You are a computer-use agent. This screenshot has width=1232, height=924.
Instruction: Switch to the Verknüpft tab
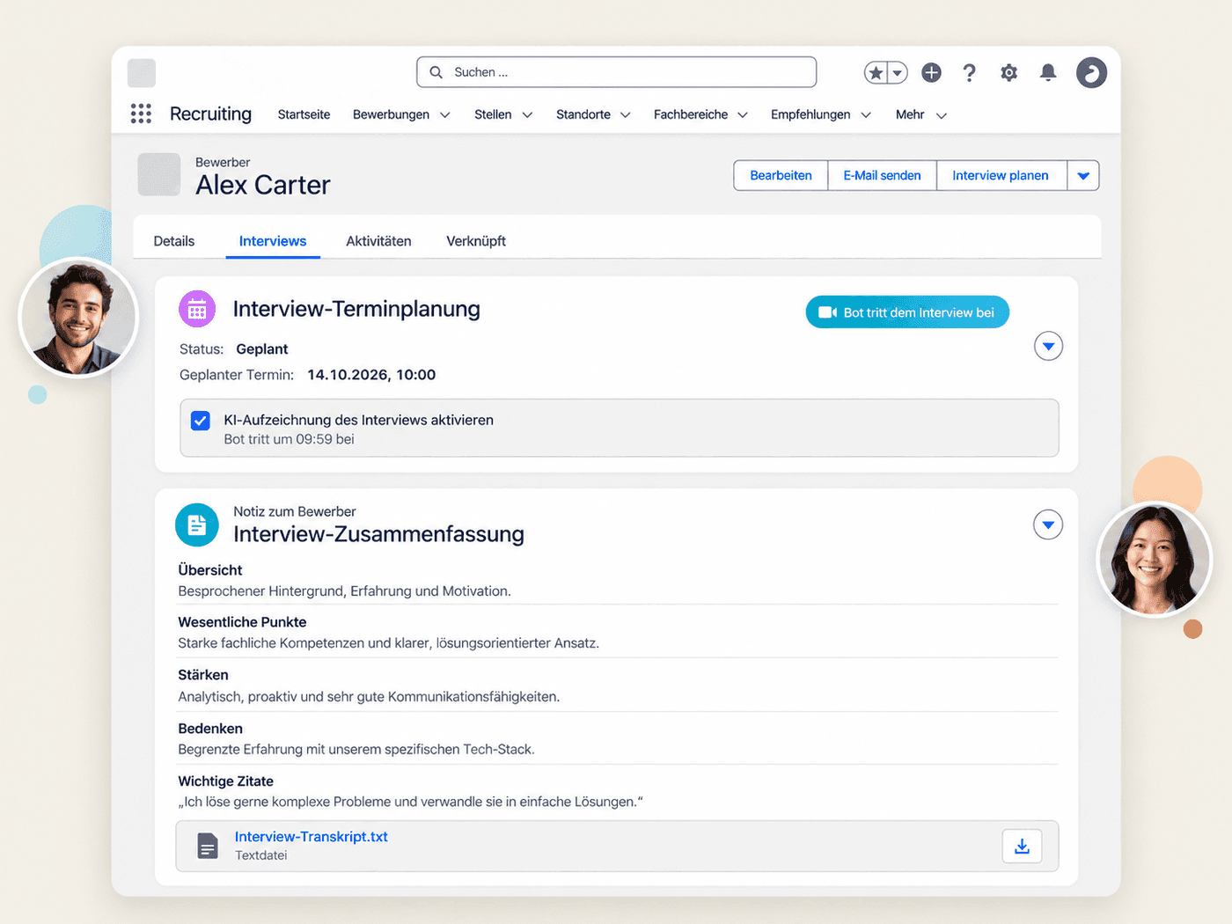point(476,241)
